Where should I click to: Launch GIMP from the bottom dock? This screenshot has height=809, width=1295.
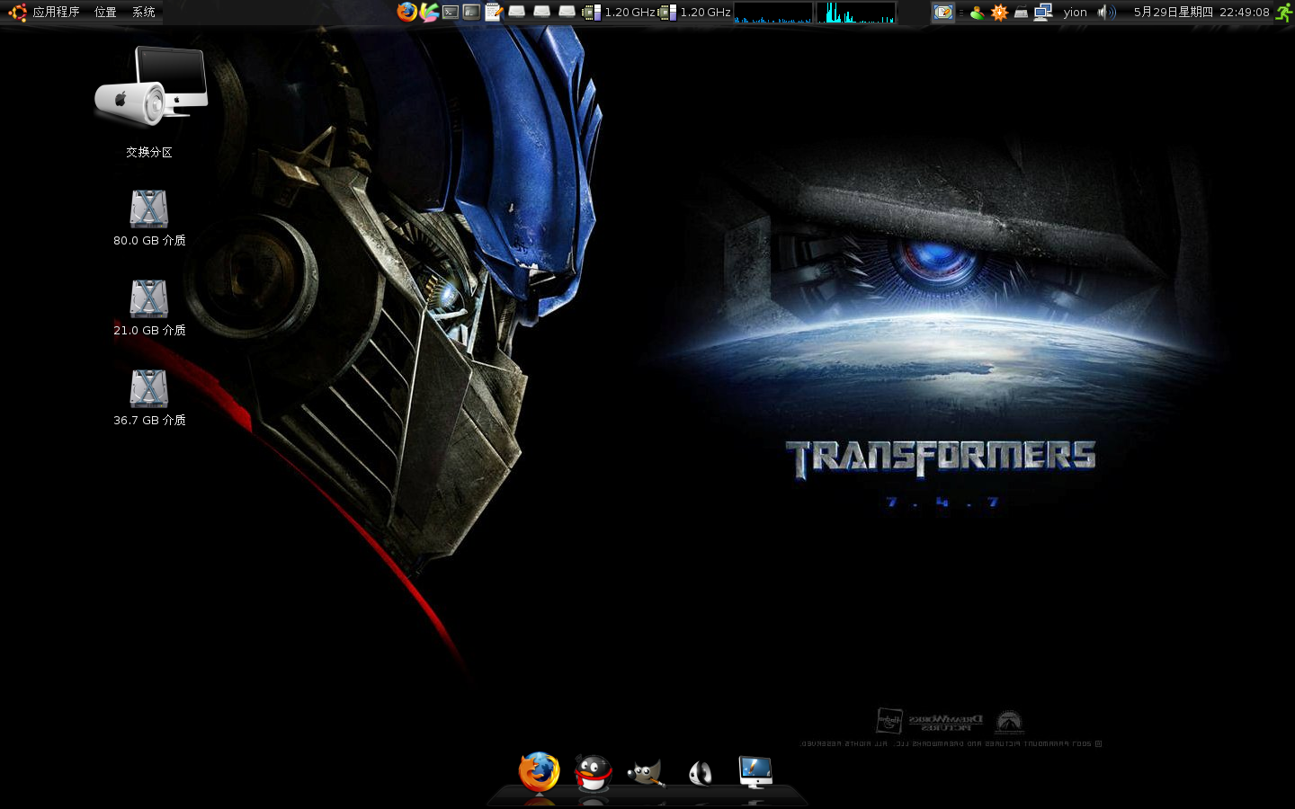[x=646, y=773]
